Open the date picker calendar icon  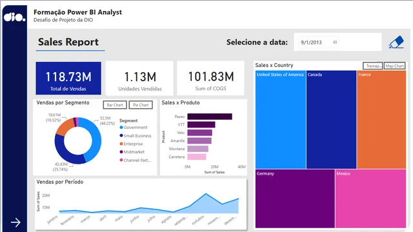pos(335,42)
